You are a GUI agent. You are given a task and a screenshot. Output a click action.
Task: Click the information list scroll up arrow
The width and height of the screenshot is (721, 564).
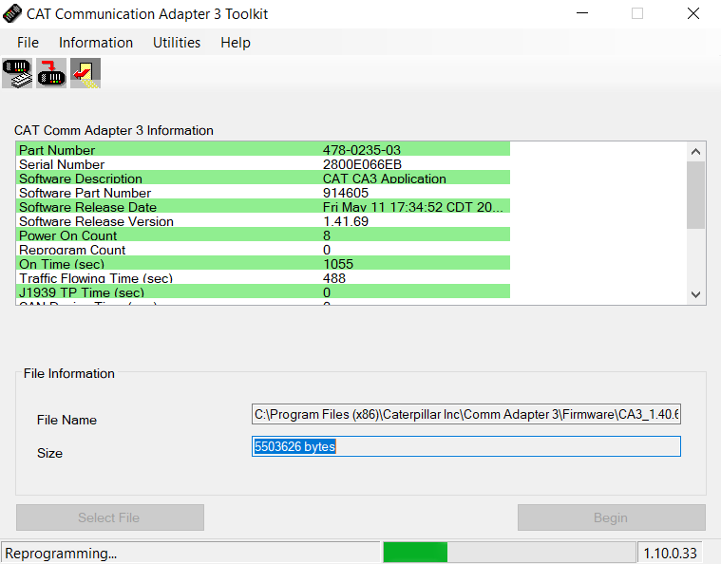click(695, 152)
